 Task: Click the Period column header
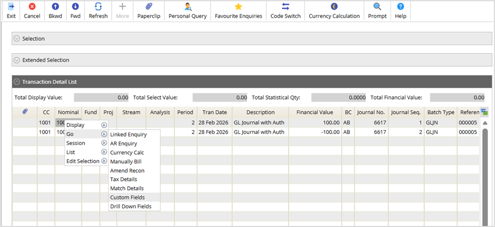click(x=185, y=112)
